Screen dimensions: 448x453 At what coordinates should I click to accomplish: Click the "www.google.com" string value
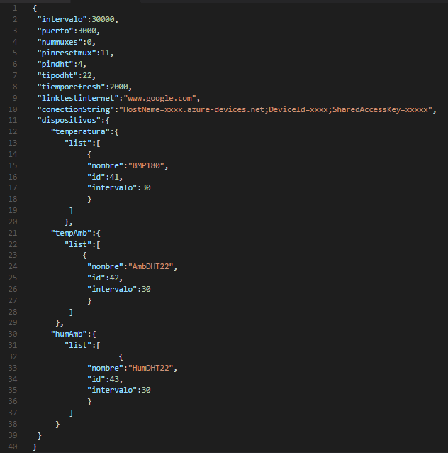[159, 98]
